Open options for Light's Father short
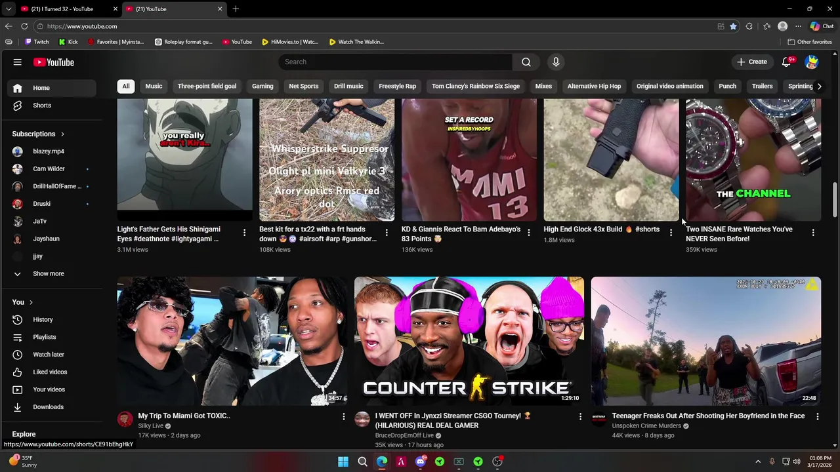The width and height of the screenshot is (840, 472). [x=244, y=233]
